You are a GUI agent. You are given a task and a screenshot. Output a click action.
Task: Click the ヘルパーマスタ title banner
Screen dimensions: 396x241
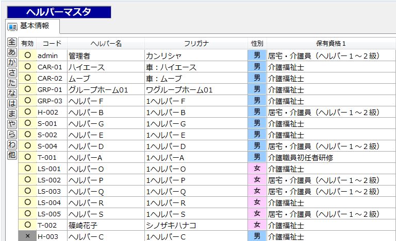[58, 12]
